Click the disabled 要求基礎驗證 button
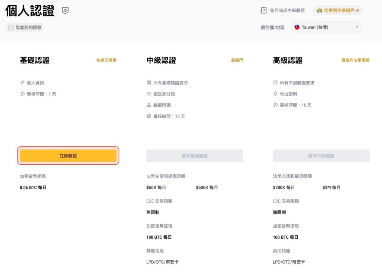Screen dimensions: 382x273 tap(195, 156)
